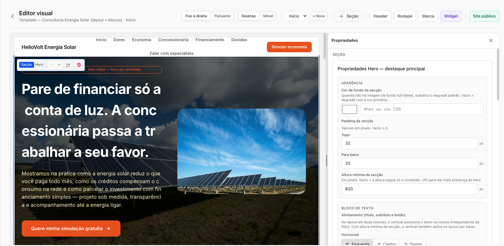
Task: Choose the Desktop preview
Action: (x=248, y=16)
